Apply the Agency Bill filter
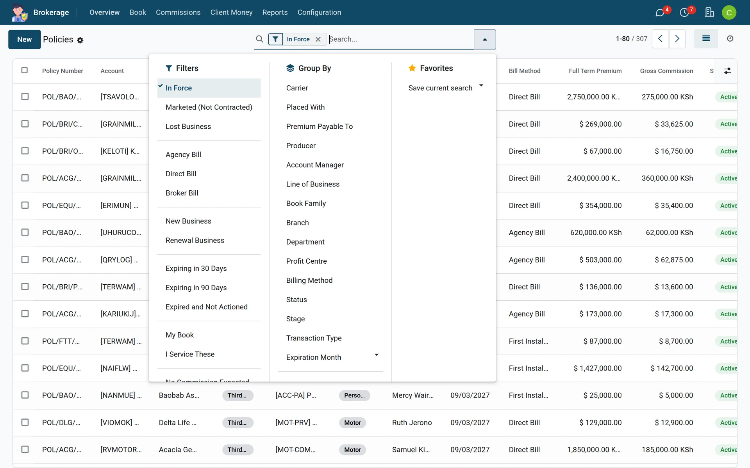The image size is (750, 468). 209,154
